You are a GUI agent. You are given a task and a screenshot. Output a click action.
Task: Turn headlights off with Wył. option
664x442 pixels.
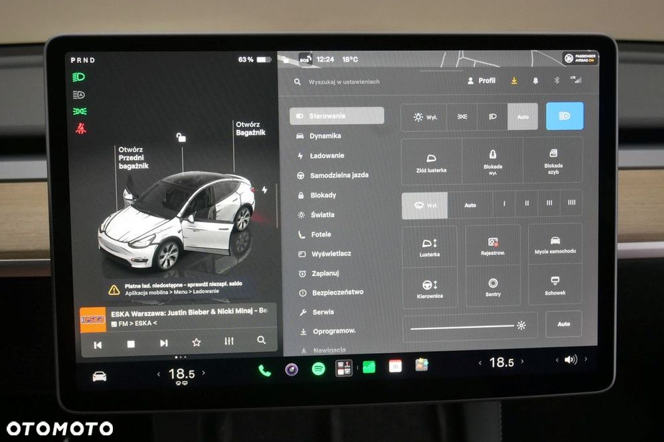tap(424, 117)
